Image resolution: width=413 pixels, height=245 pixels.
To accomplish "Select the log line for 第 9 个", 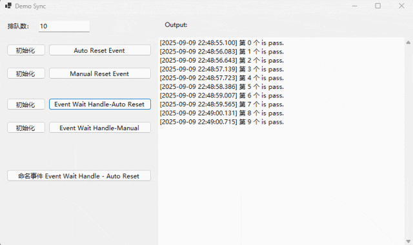I will pyautogui.click(x=222, y=122).
